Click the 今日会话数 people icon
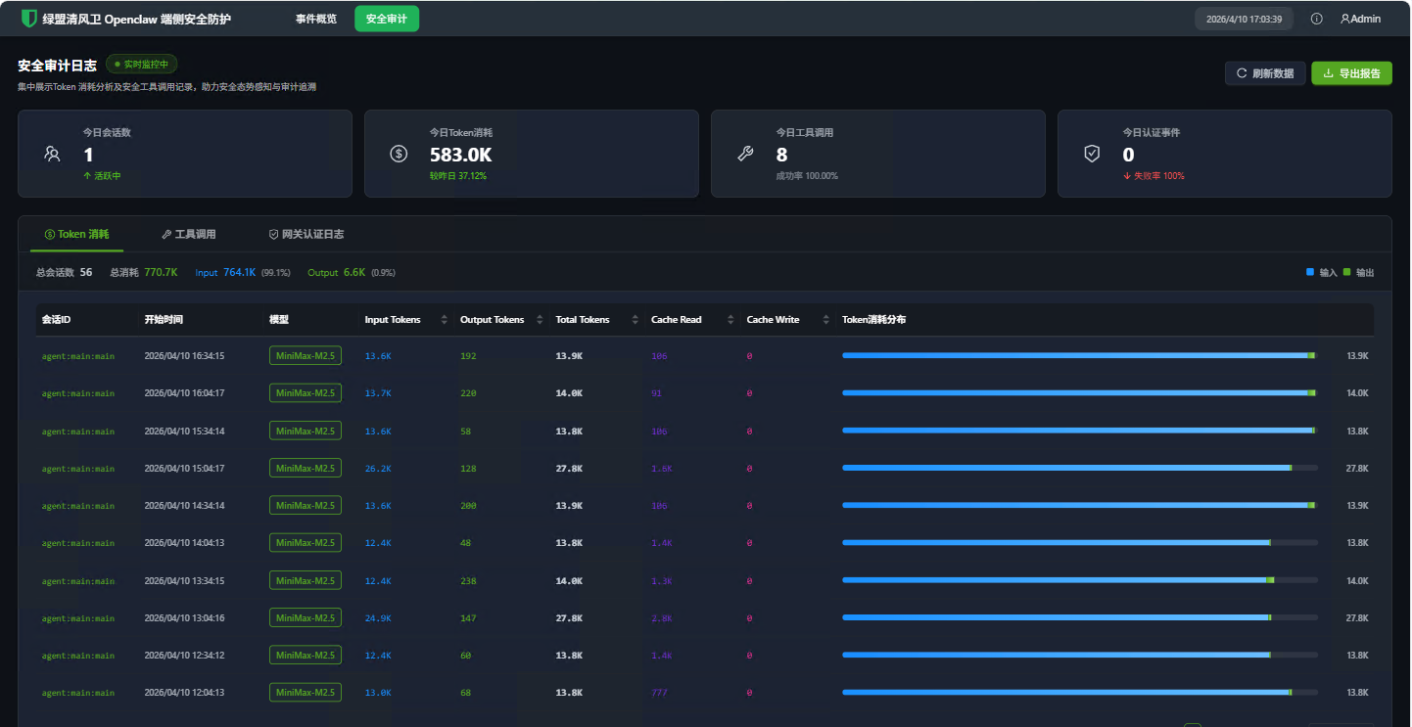This screenshot has width=1412, height=727. (x=52, y=154)
